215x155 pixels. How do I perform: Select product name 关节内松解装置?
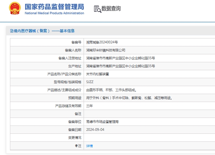98,74
